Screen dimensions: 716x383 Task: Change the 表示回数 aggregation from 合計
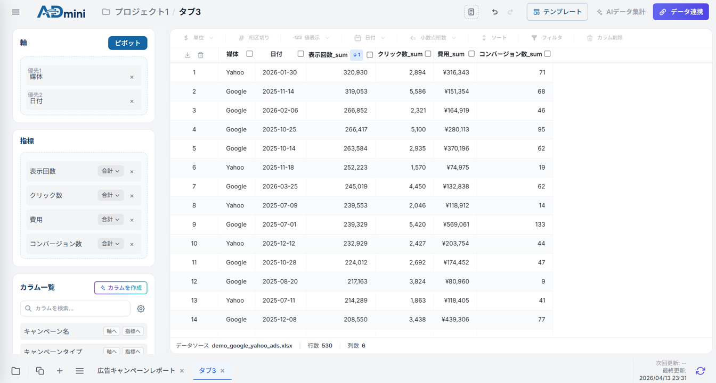tap(111, 171)
